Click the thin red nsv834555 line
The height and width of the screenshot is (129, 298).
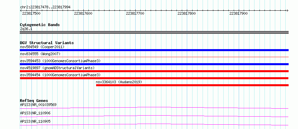coord(154,57)
